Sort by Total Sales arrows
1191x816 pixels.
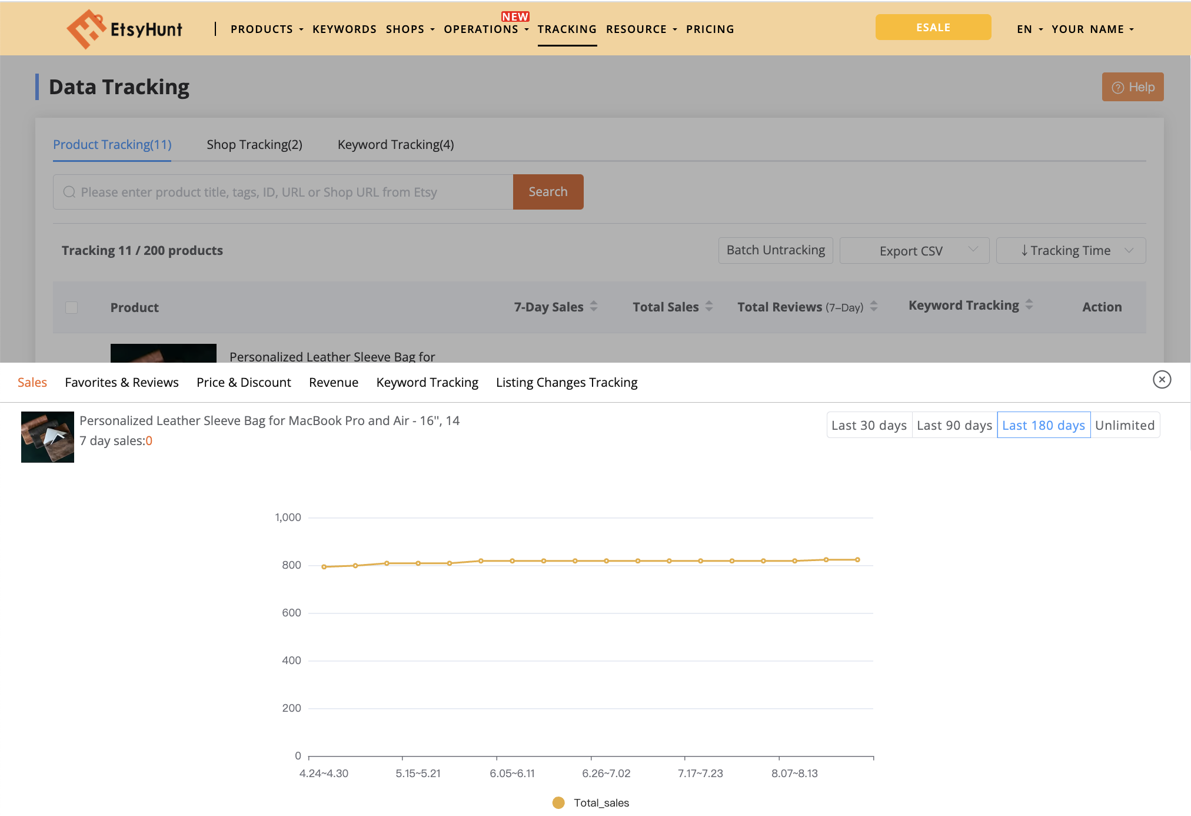click(x=709, y=306)
